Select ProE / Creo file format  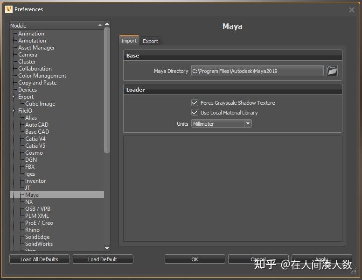click(x=39, y=223)
